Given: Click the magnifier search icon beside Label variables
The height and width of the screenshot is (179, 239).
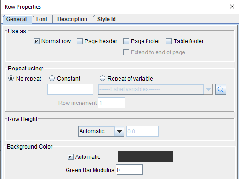Looking at the screenshot, I should tap(221, 89).
